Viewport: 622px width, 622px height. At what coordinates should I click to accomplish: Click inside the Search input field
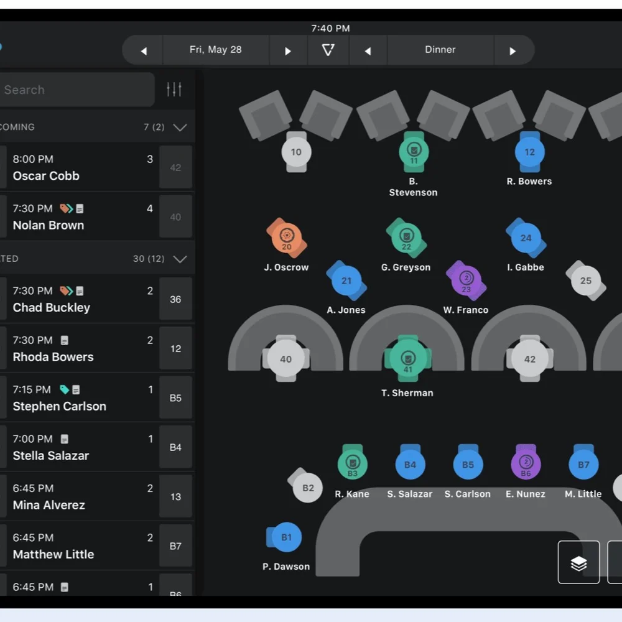pos(75,89)
